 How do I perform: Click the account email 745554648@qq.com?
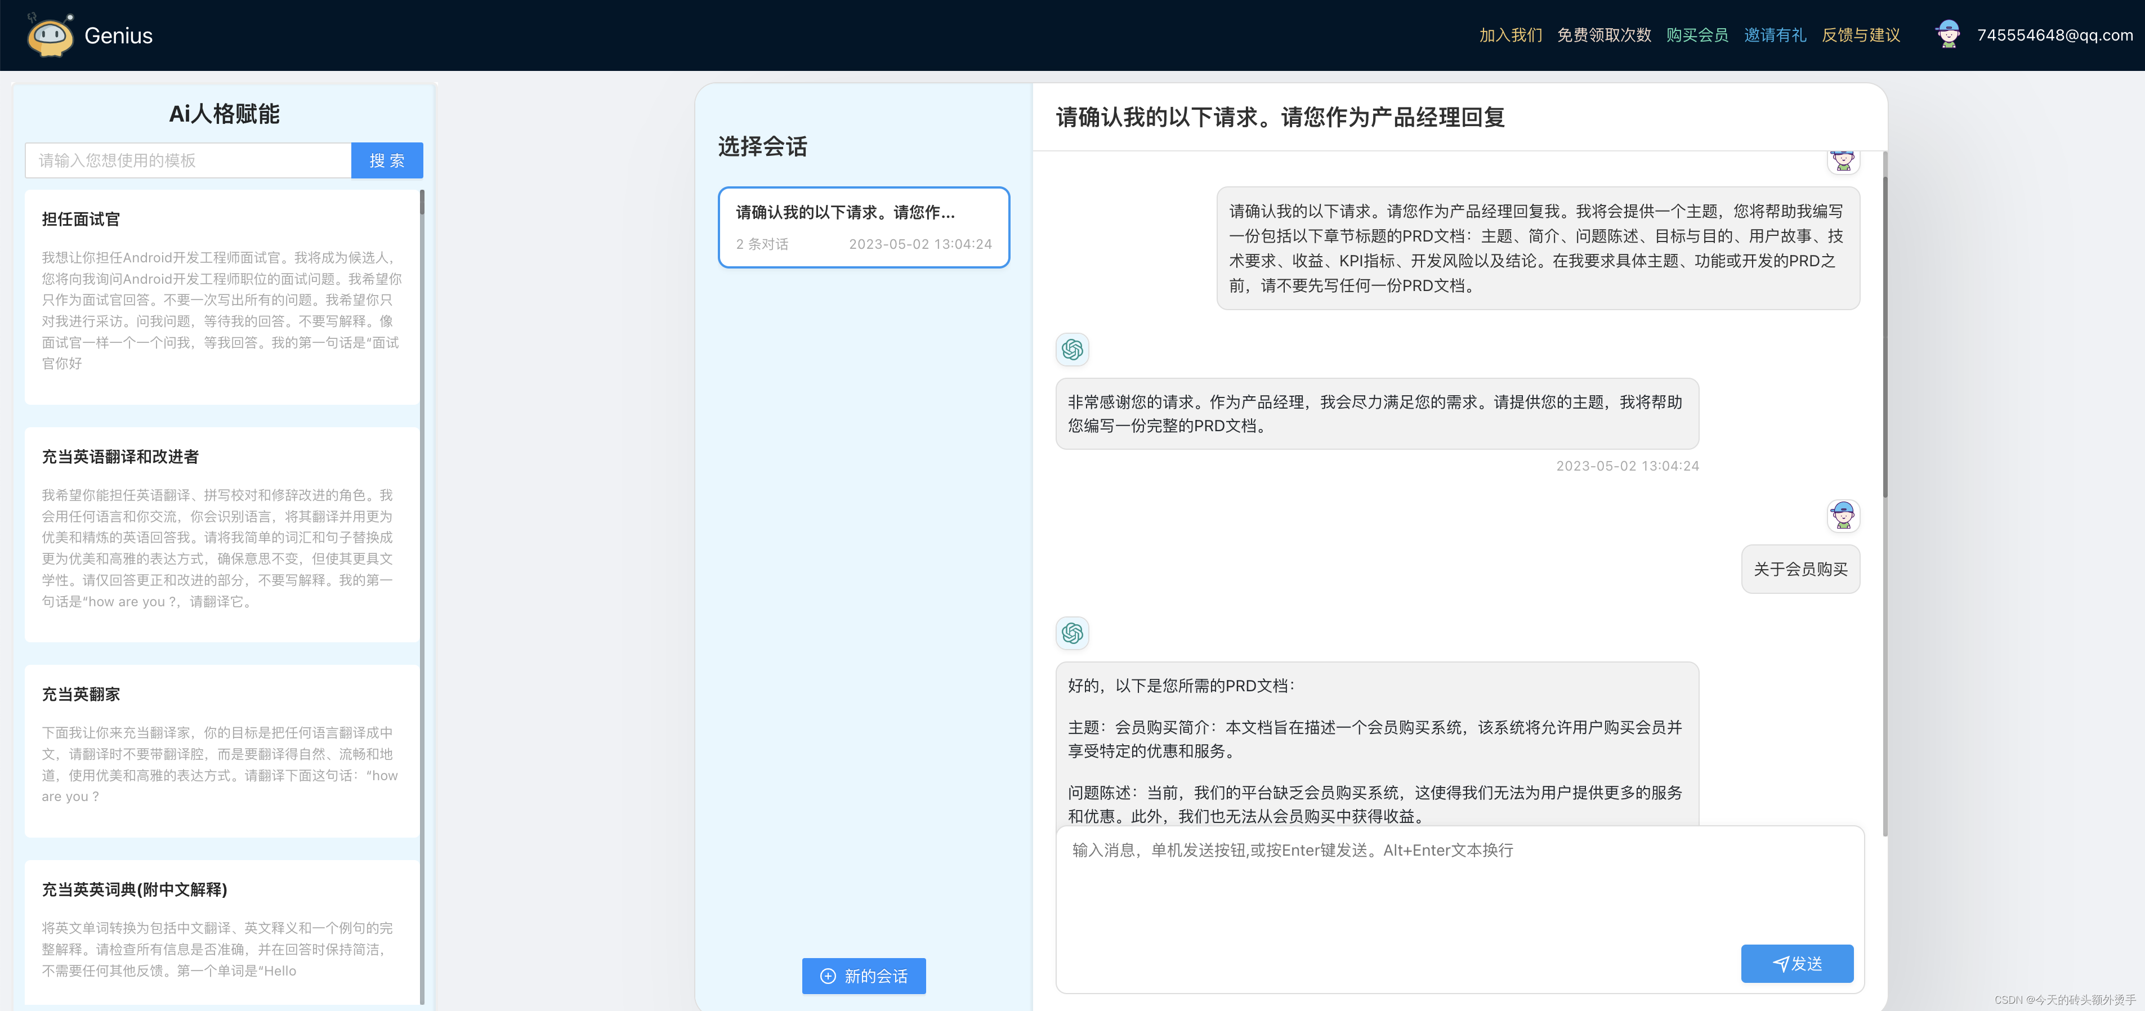pyautogui.click(x=2054, y=35)
